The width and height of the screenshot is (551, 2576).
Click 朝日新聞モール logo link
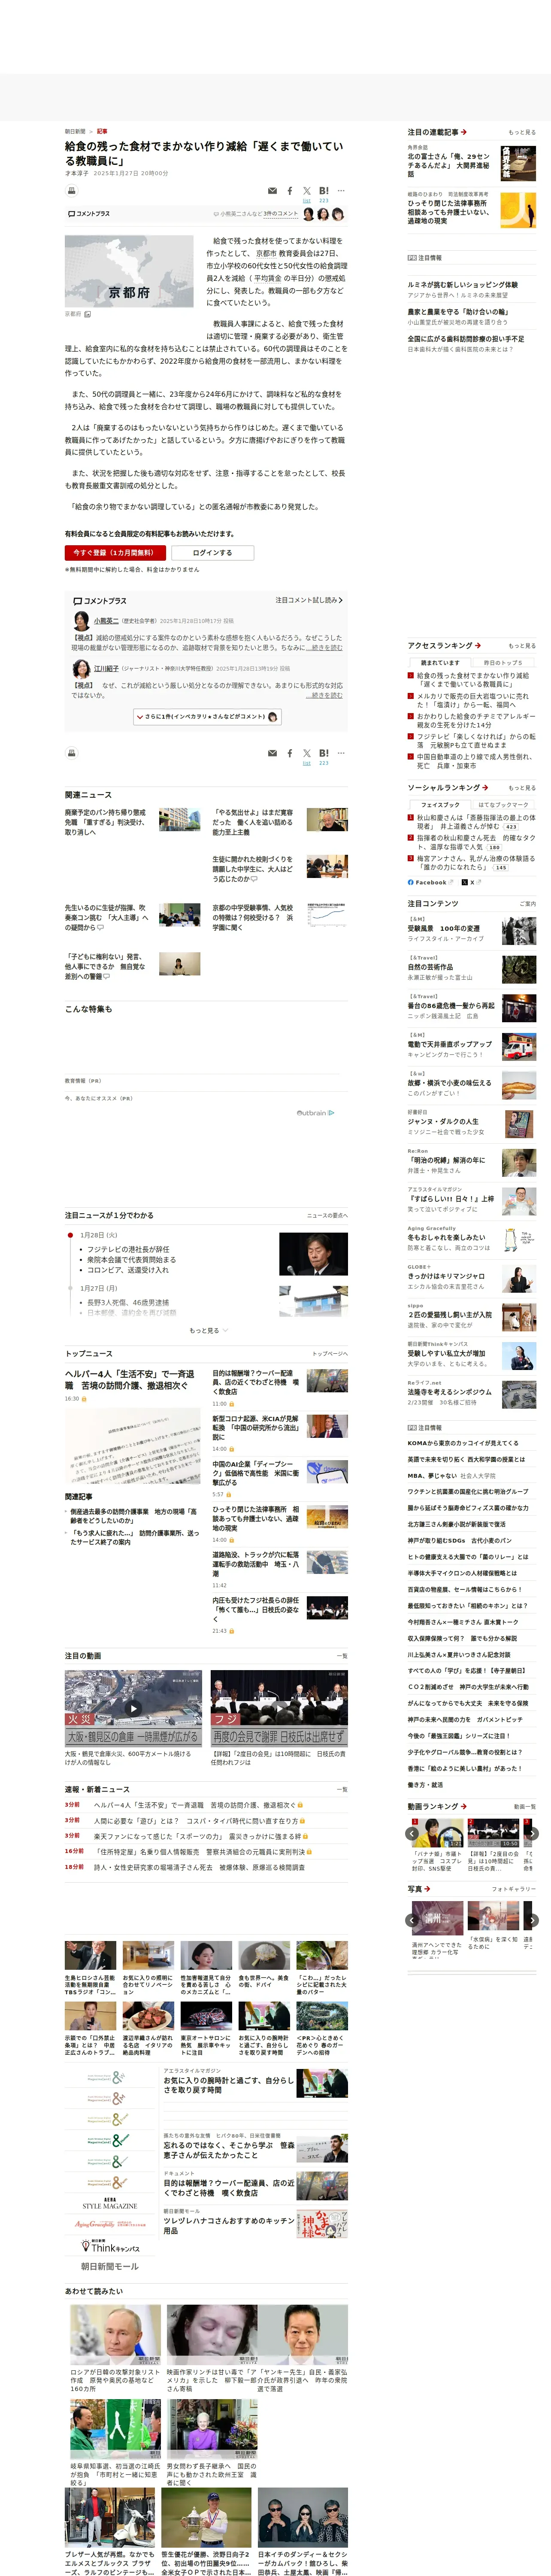point(110,2266)
